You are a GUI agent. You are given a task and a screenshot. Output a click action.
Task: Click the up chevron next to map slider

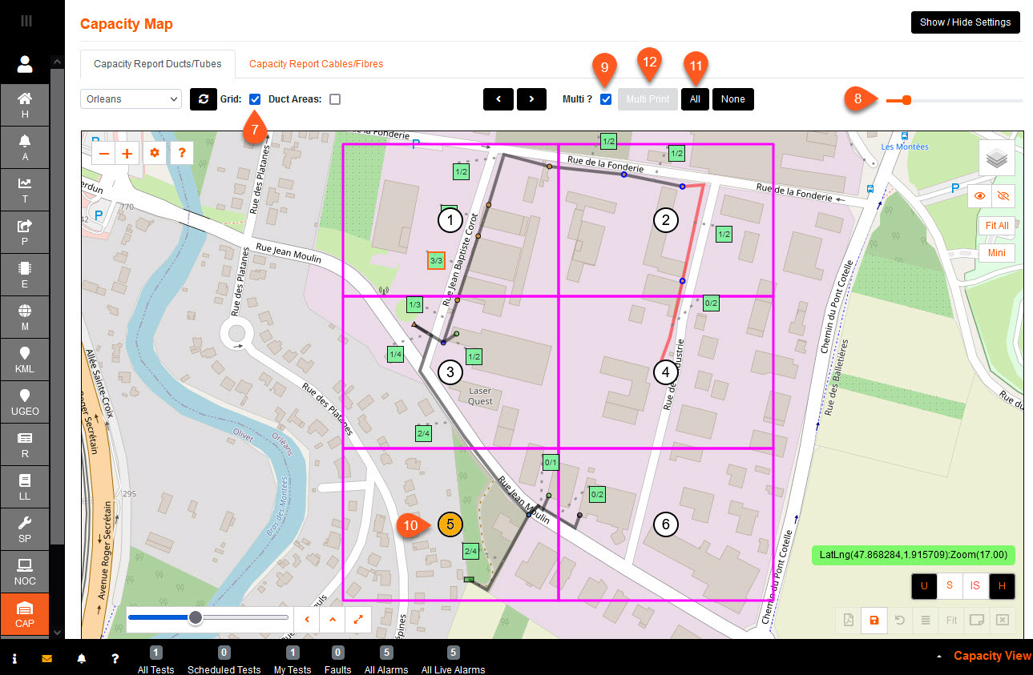tap(332, 618)
